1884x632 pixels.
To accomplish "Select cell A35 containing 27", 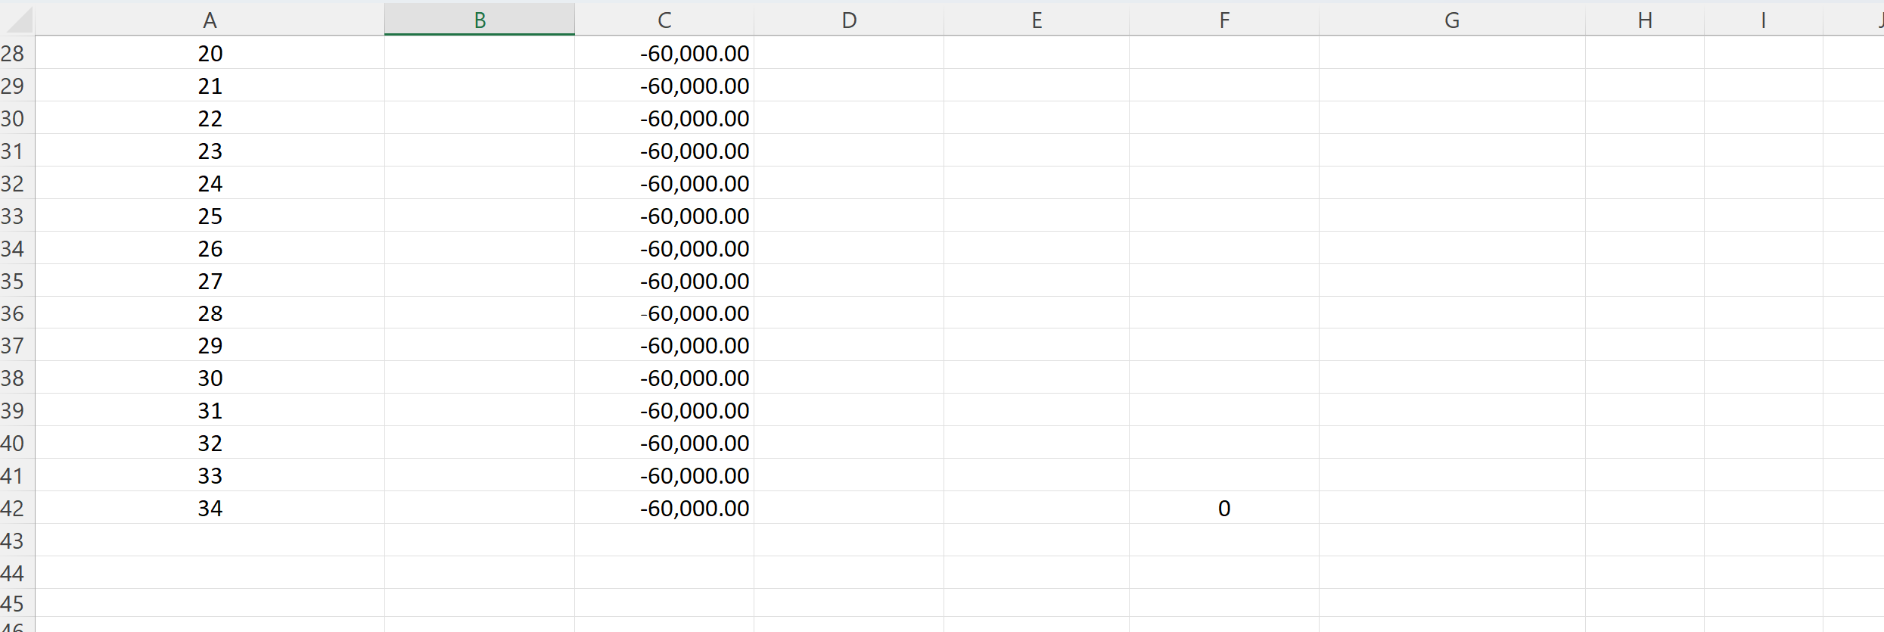I will click(210, 281).
